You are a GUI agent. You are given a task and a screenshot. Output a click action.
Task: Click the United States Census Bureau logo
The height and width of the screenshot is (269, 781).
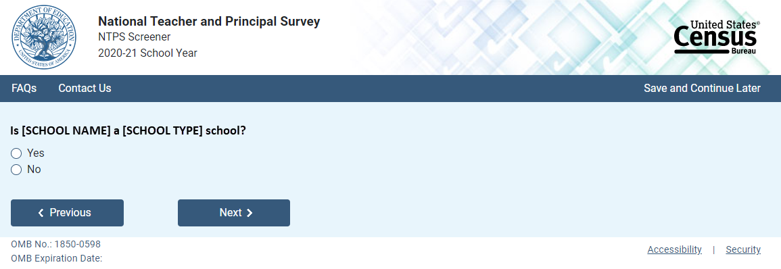click(x=717, y=38)
